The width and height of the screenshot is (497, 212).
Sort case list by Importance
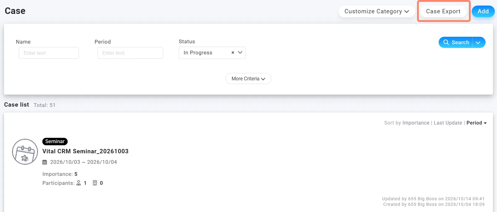[416, 123]
